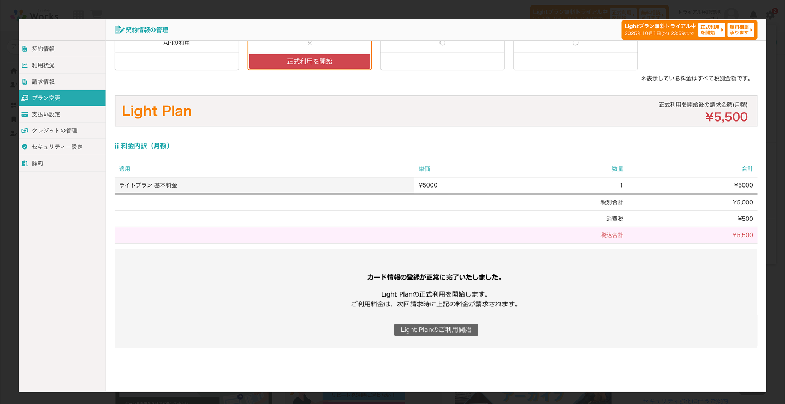Click the Light Planのご利用開始 button
Viewport: 785px width, 404px height.
pyautogui.click(x=436, y=330)
